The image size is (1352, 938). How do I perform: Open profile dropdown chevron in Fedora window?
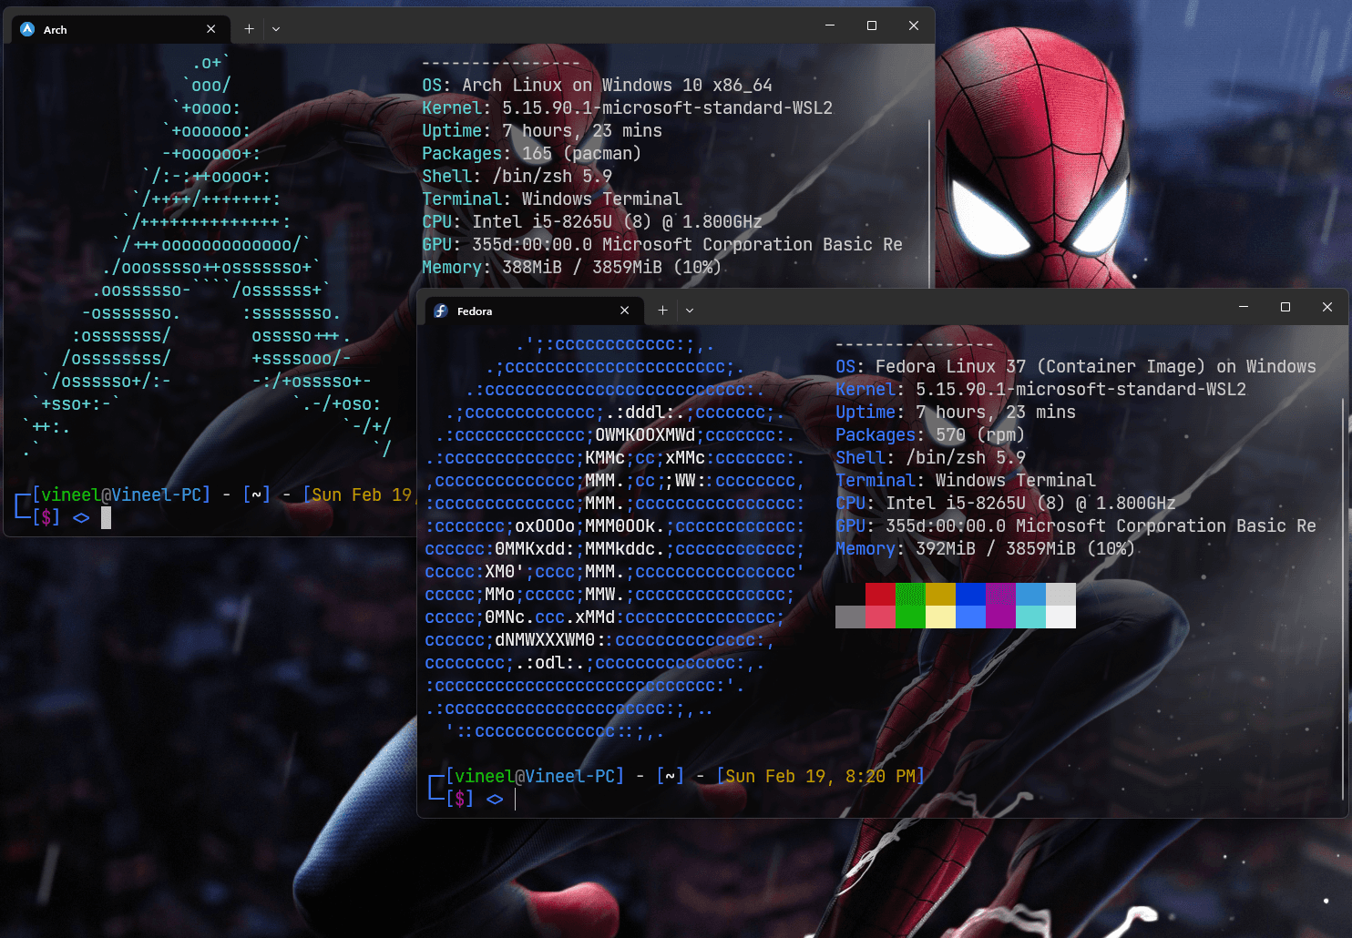[x=690, y=311]
